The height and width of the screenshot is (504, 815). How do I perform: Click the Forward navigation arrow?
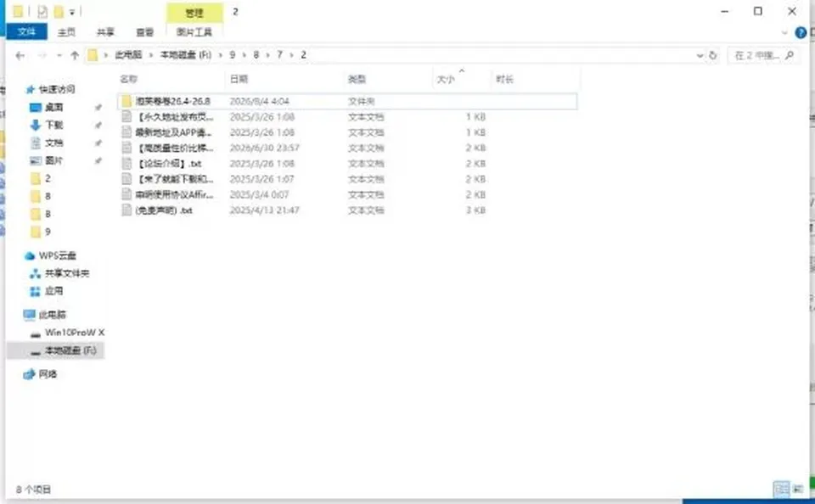pos(42,55)
